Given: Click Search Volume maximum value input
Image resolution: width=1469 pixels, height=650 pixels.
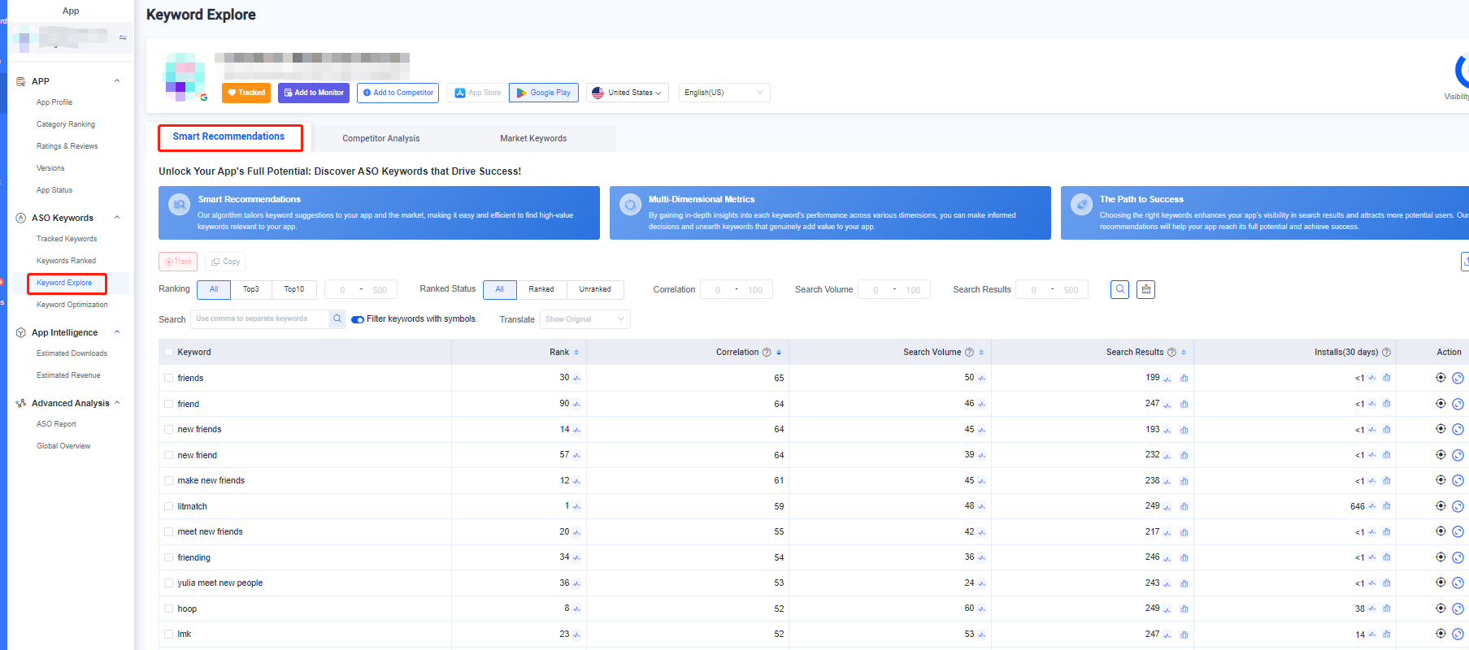Looking at the screenshot, I should pos(913,290).
